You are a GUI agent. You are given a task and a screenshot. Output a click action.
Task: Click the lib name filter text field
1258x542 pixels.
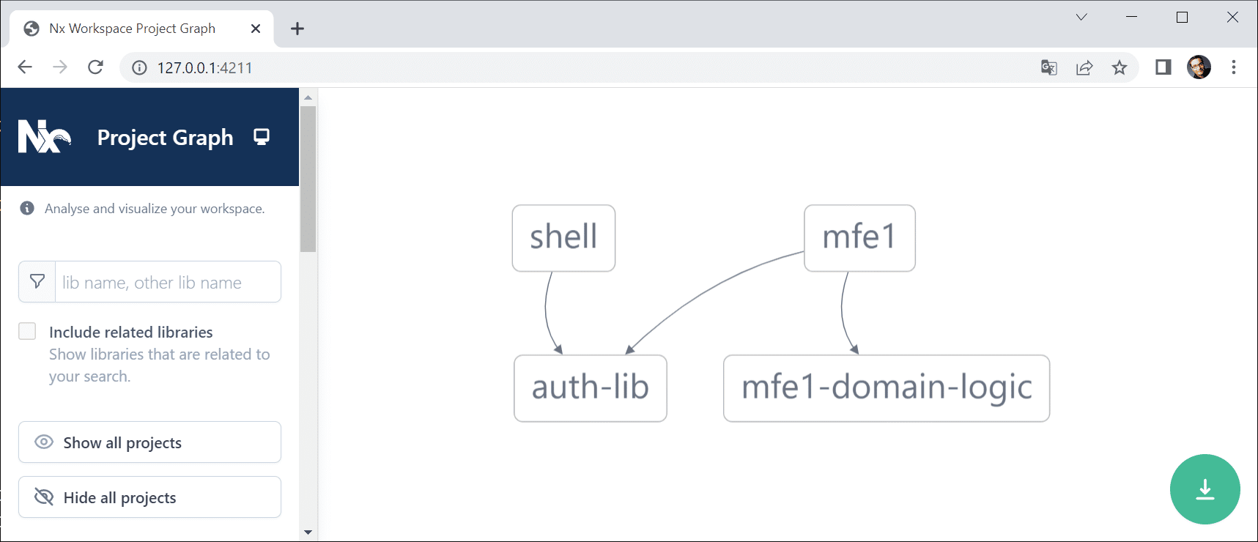pos(167,283)
